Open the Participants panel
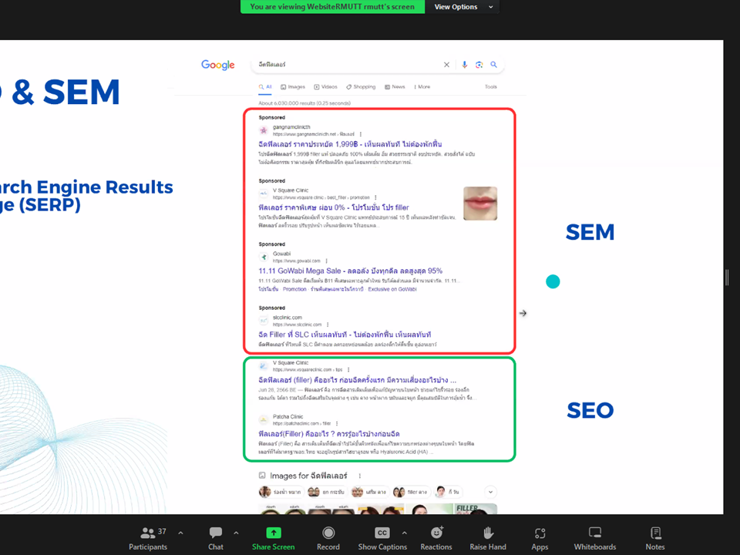Viewport: 740px width, 555px height. pyautogui.click(x=148, y=539)
